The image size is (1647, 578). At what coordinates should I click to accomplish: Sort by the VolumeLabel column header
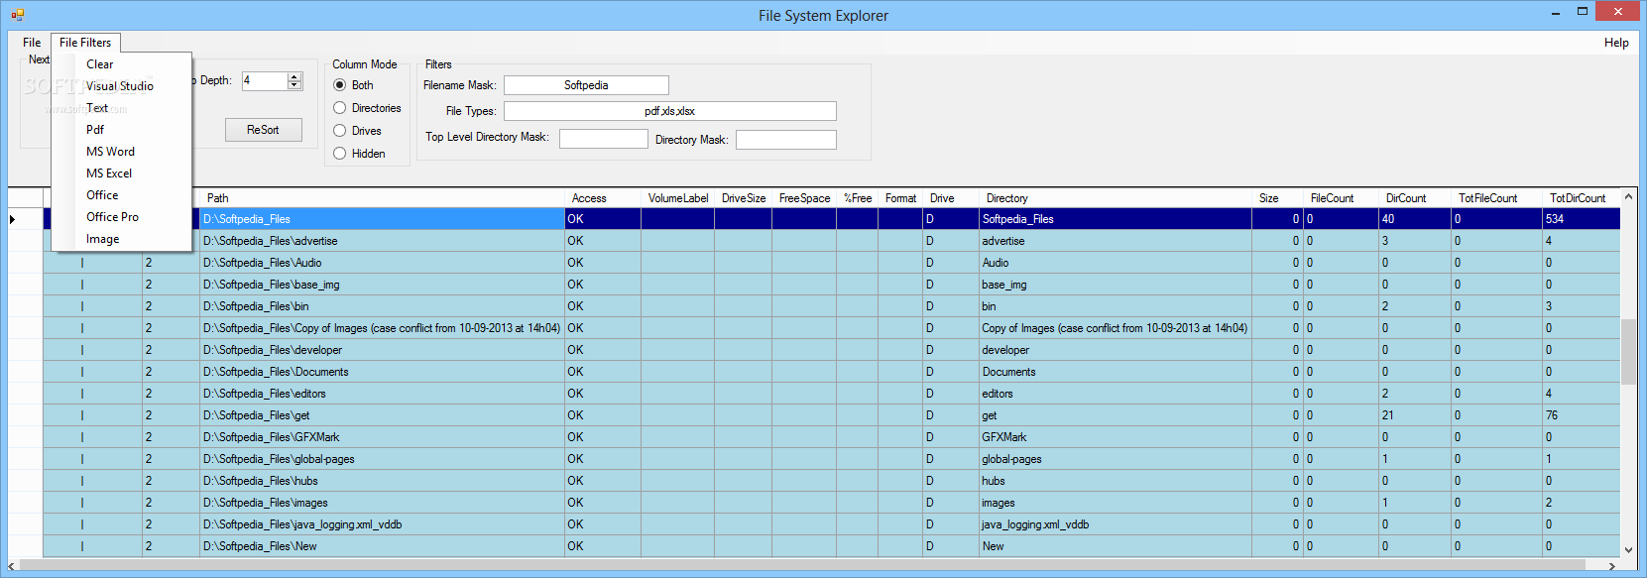click(x=678, y=198)
